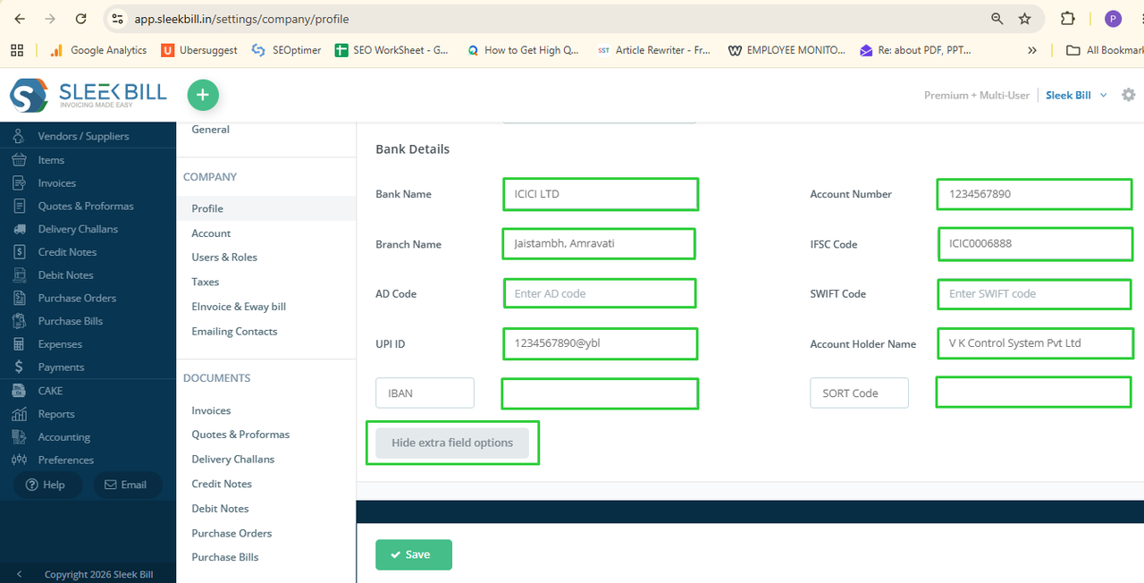Open the SEOptimer bookmark
1144x583 pixels.
[x=287, y=50]
